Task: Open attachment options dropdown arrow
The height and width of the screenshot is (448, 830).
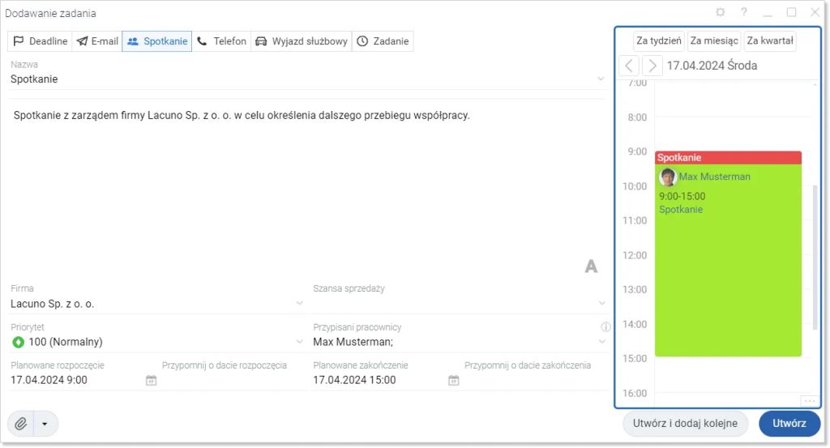Action: [x=45, y=424]
